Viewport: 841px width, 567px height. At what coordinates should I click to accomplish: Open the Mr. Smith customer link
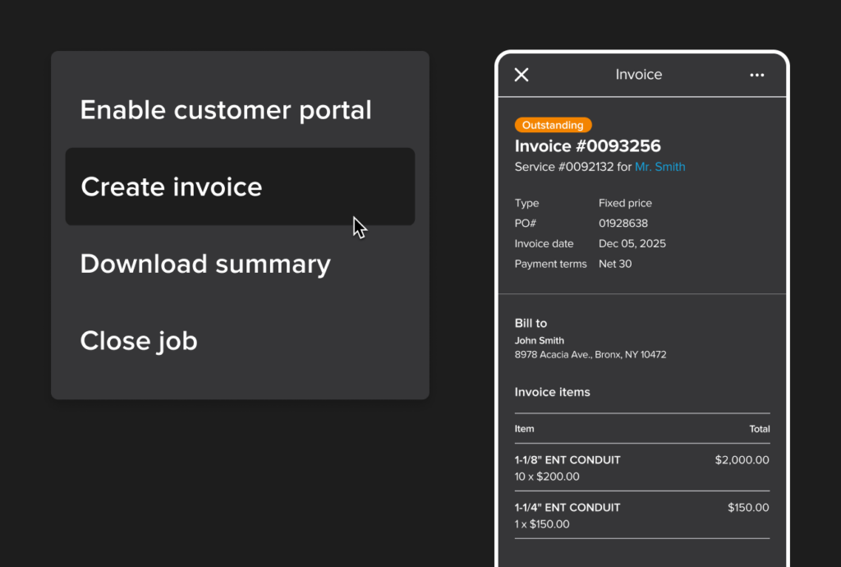660,166
